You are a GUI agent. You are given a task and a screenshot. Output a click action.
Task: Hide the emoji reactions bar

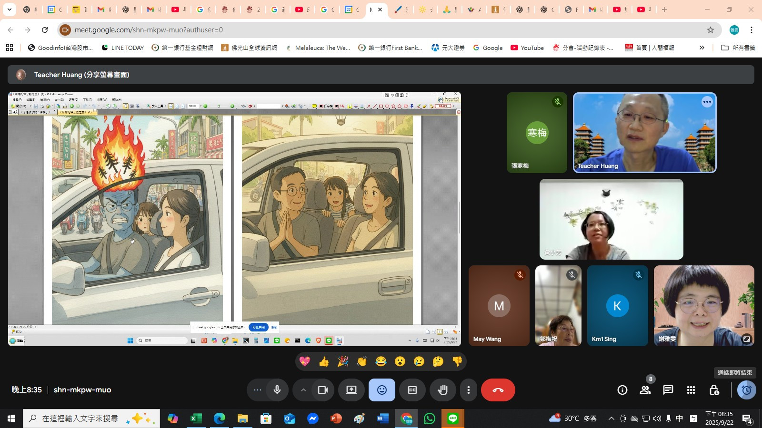(382, 390)
